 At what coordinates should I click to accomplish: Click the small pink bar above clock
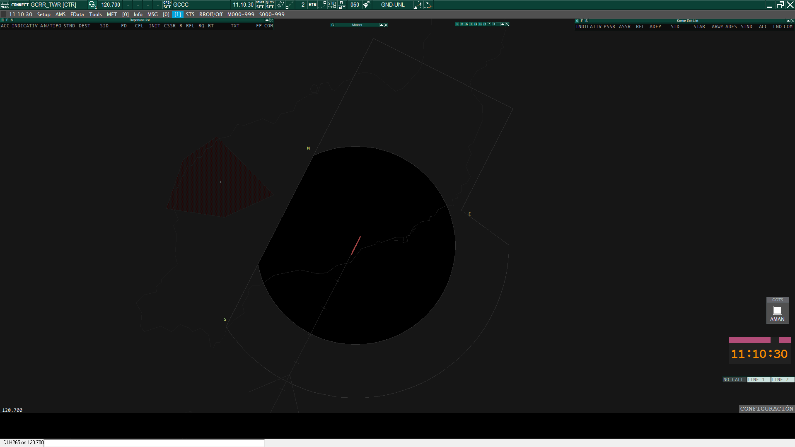(x=785, y=340)
